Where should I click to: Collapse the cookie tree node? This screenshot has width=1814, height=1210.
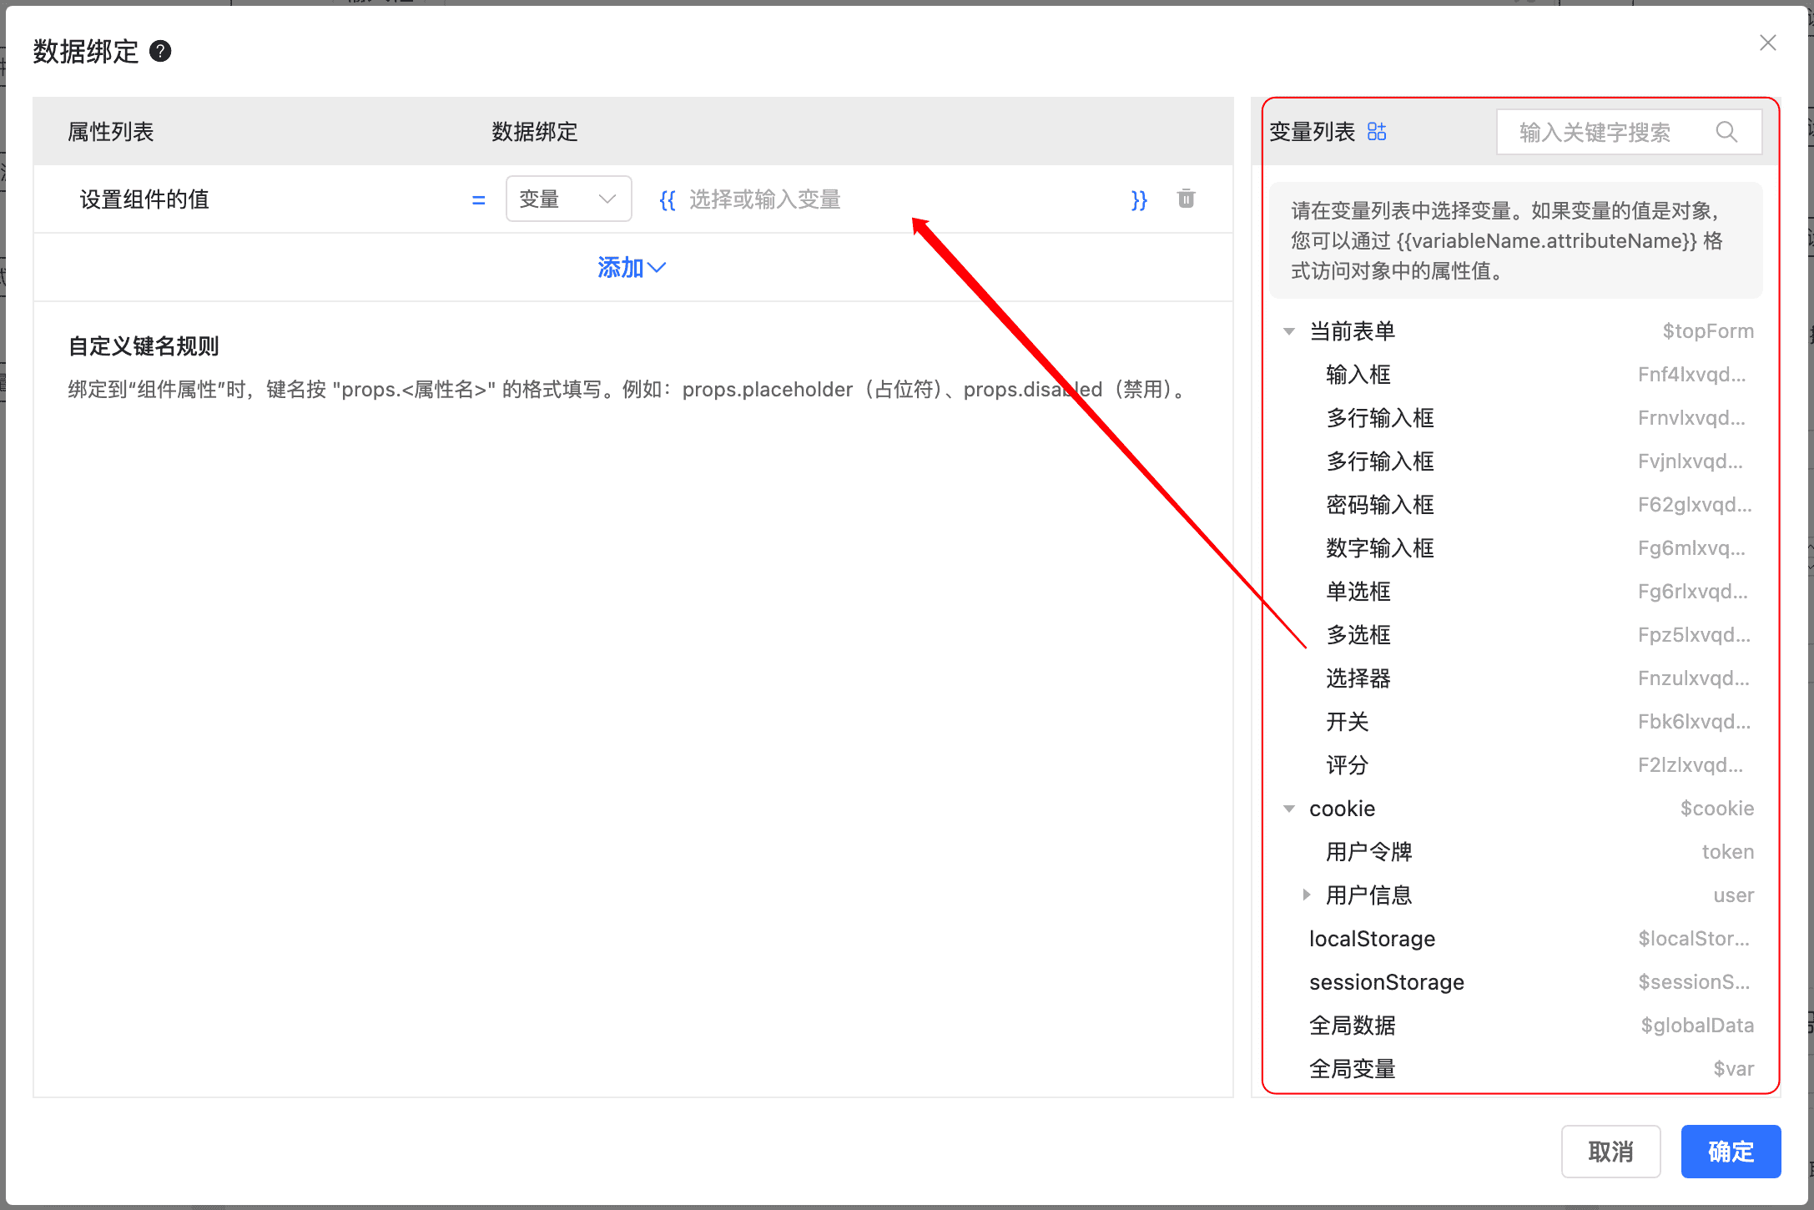1289,809
